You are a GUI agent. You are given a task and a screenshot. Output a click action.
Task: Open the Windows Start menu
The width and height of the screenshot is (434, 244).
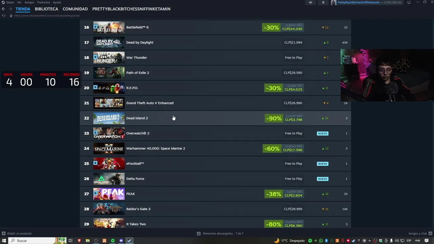[4, 241]
